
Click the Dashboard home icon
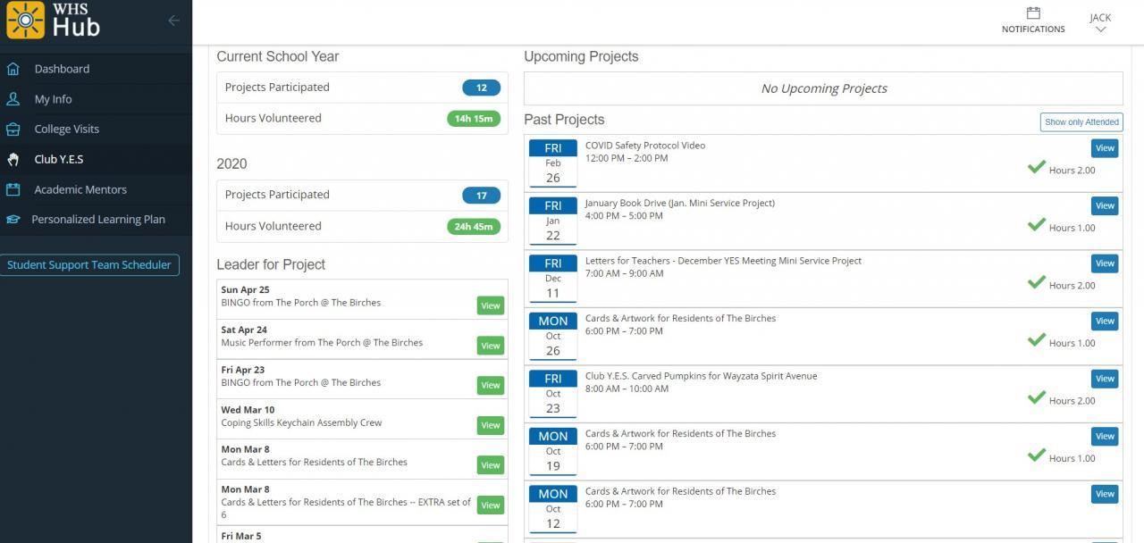[13, 69]
